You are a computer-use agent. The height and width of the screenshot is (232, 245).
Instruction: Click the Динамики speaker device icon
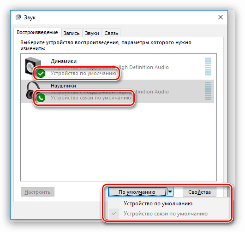click(x=33, y=66)
